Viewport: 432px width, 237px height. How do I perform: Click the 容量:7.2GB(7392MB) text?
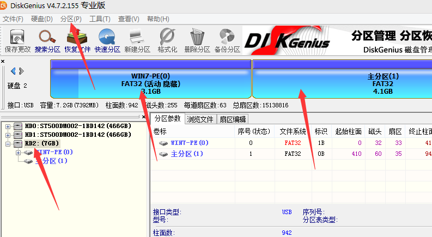[69, 105]
